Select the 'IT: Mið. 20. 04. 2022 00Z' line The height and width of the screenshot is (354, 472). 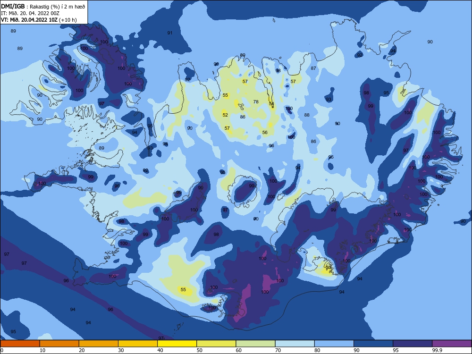30,13
